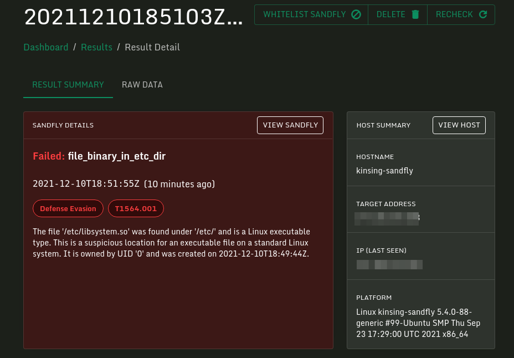Click the Sandfly Details header label
Viewport: 514px width, 358px height.
[x=63, y=125]
